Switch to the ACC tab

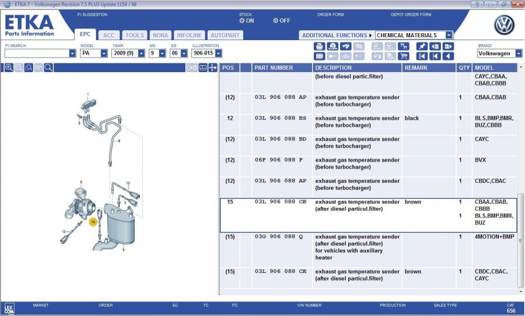[108, 35]
